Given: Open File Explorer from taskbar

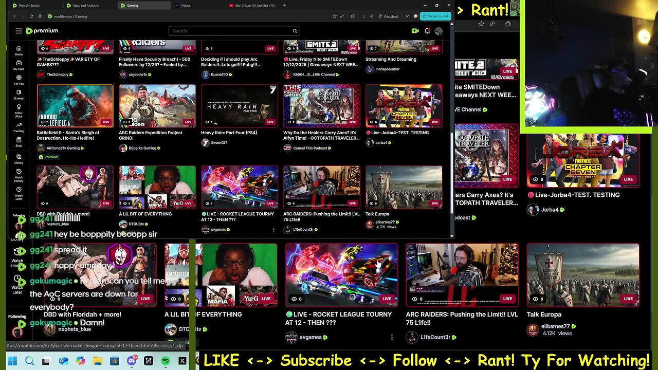Looking at the screenshot, I should tap(97, 361).
